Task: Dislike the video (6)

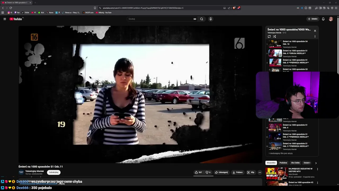Action: [208, 172]
